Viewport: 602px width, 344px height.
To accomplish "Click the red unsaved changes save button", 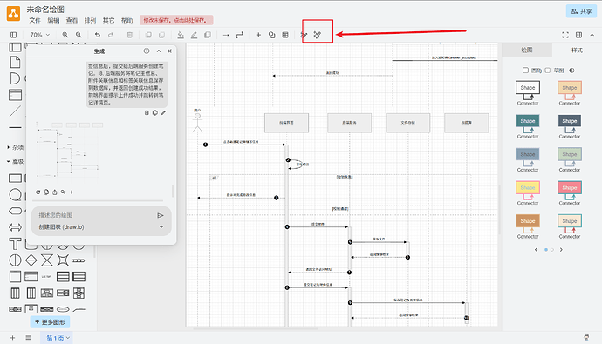I will point(176,20).
